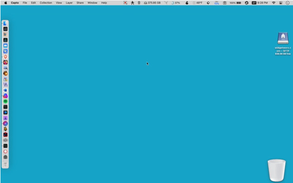The width and height of the screenshot is (293, 183).
Task: Click the large Trash can on the desktop
Action: [x=277, y=170]
